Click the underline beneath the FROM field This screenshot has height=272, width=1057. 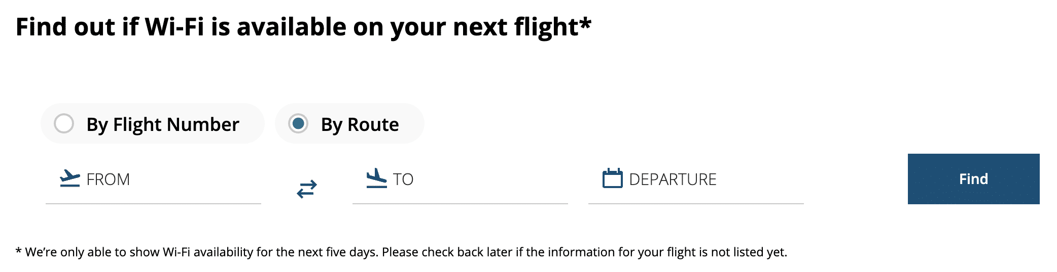[x=153, y=204]
